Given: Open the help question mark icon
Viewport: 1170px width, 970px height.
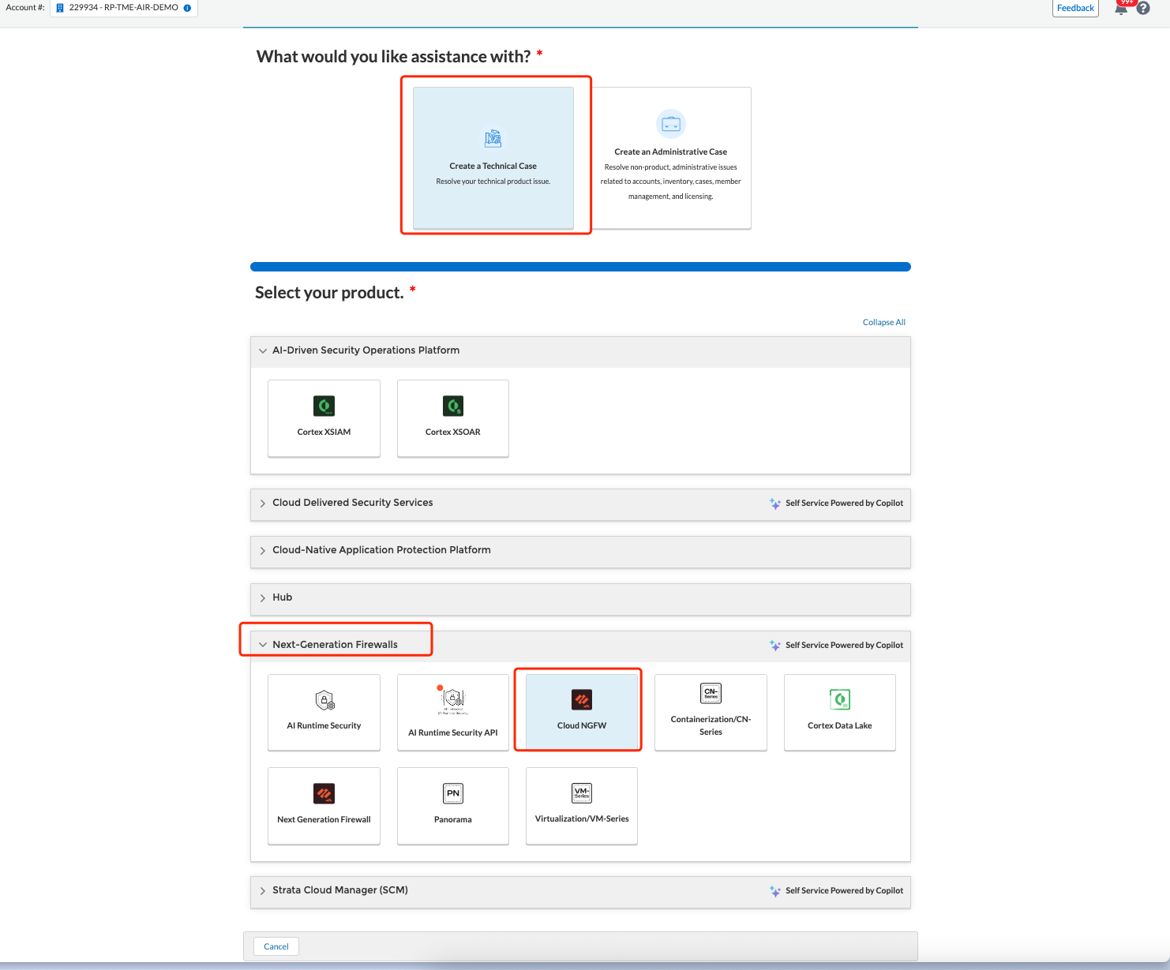Looking at the screenshot, I should [1143, 8].
